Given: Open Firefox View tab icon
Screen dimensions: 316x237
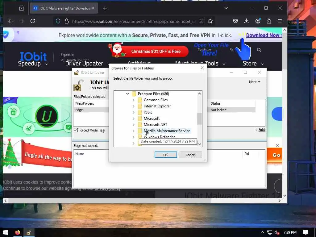Looking at the screenshot, I should (x=22, y=8).
